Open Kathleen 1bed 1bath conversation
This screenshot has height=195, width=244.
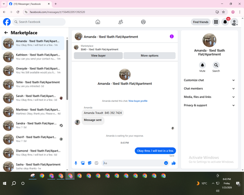[x=33, y=57]
